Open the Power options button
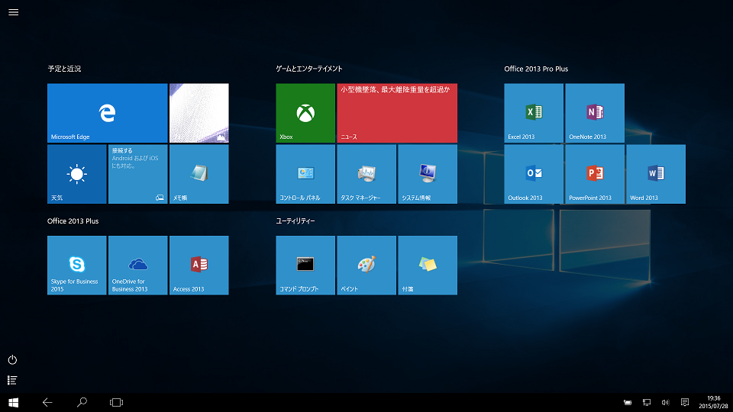The height and width of the screenshot is (412, 733). click(13, 359)
